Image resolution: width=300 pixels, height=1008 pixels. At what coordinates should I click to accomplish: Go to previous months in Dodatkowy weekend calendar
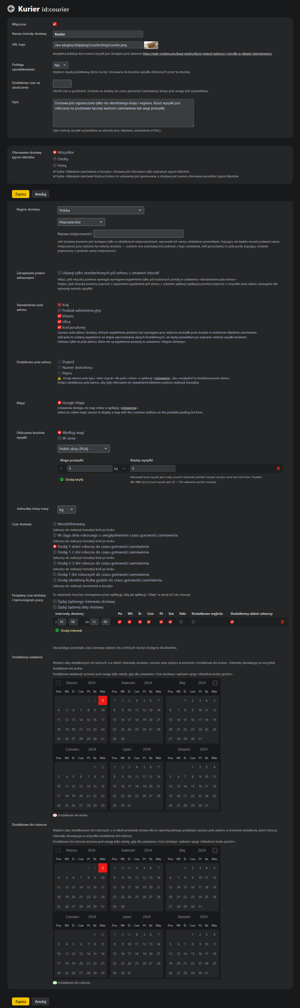tap(58, 683)
